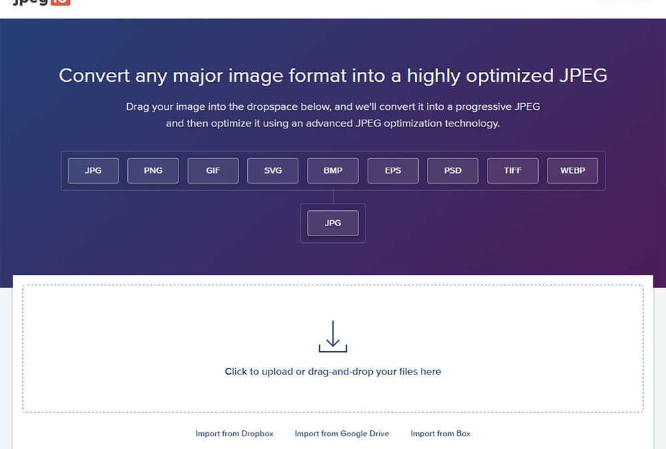
Task: Open Import from Box
Action: (440, 434)
